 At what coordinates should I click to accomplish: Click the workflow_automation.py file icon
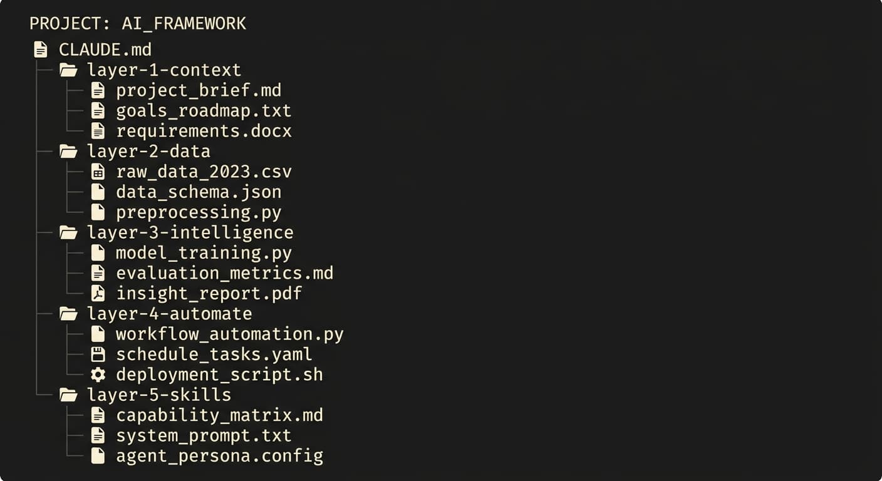[x=98, y=334]
